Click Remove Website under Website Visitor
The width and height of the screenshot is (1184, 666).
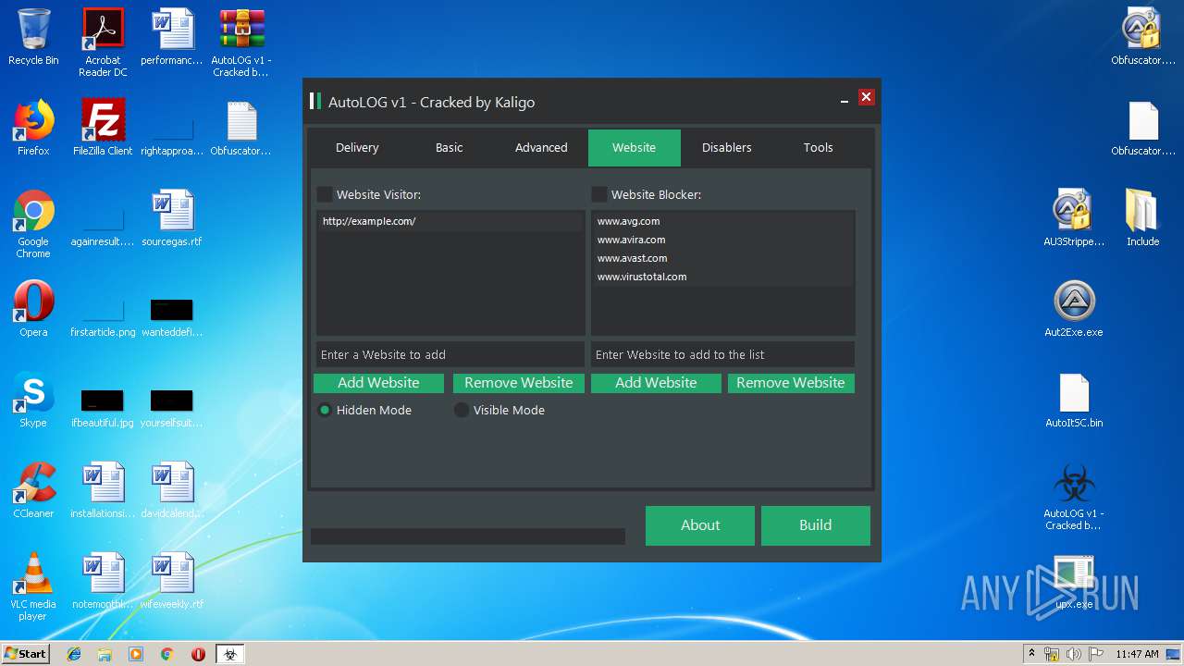point(519,383)
